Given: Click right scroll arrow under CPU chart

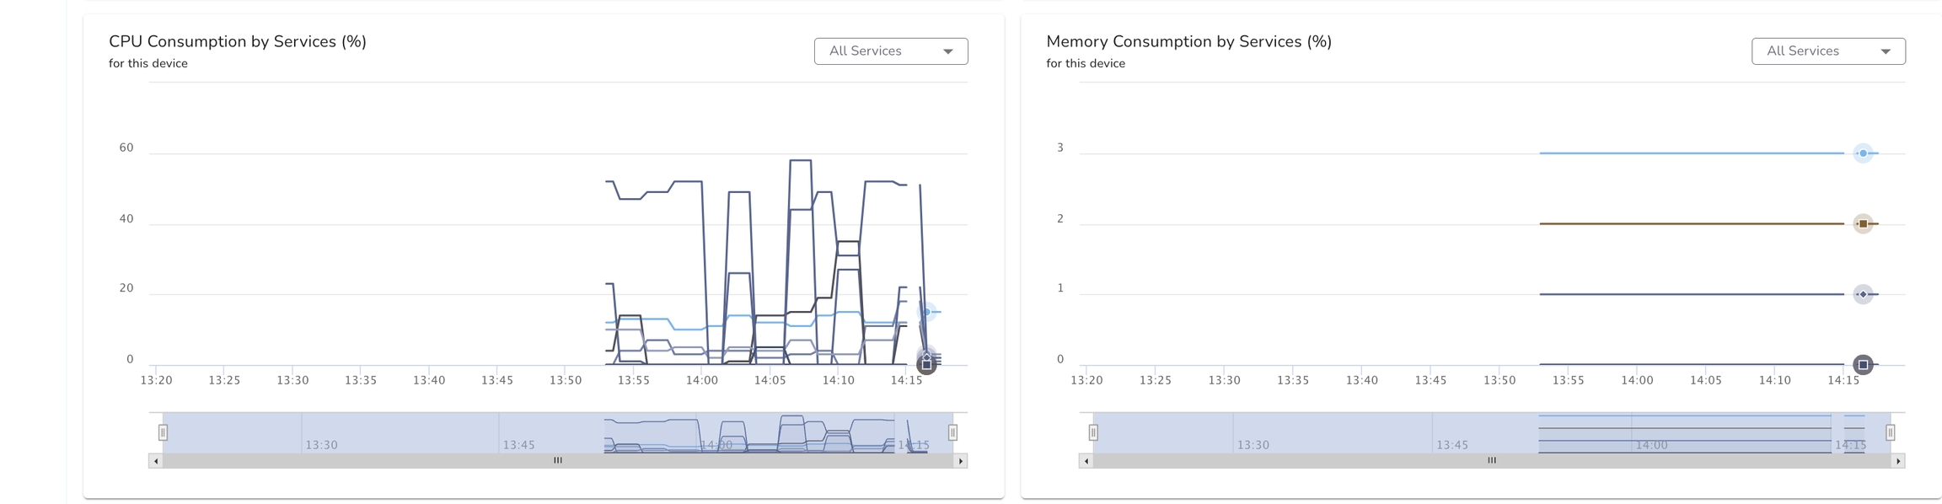Looking at the screenshot, I should 960,461.
